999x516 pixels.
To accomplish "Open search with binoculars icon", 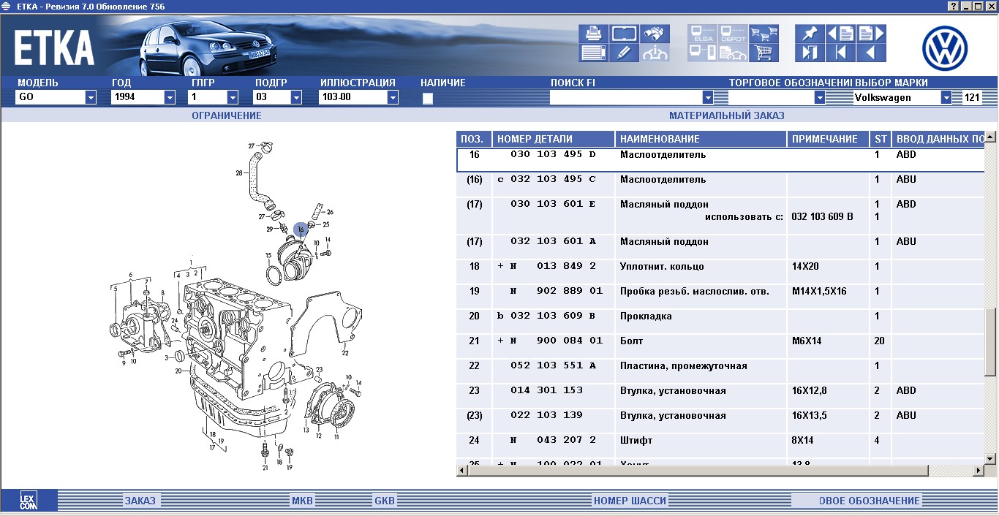I will (655, 34).
